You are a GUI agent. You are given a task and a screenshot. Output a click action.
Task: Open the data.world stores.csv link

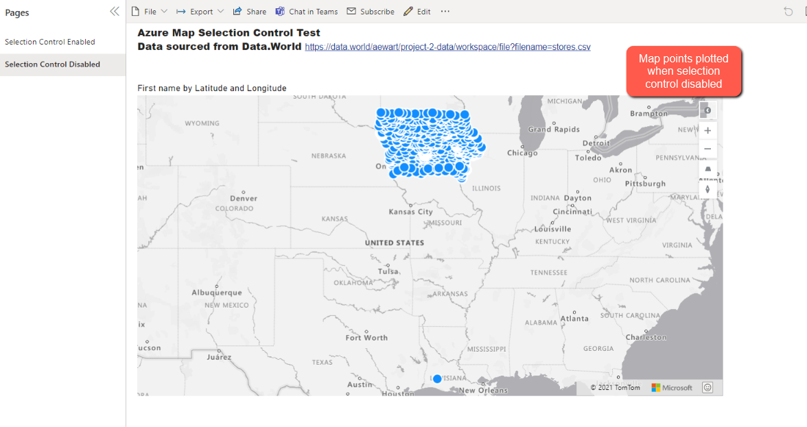coord(447,47)
